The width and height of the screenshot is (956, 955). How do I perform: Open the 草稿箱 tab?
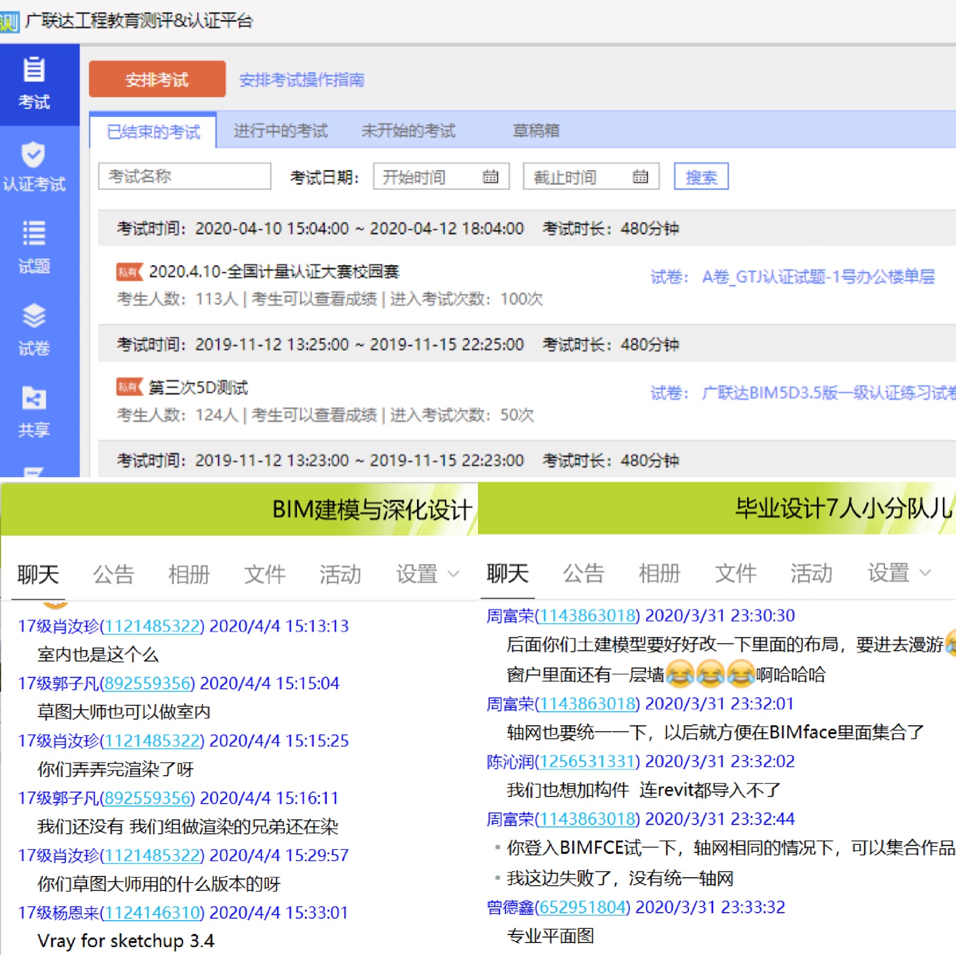[x=535, y=131]
